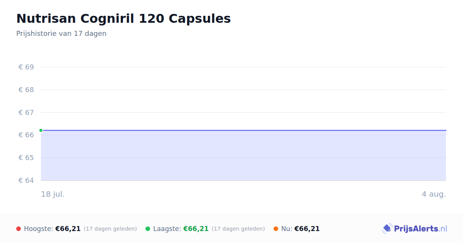Click the € 66 axis label

(x=26, y=135)
